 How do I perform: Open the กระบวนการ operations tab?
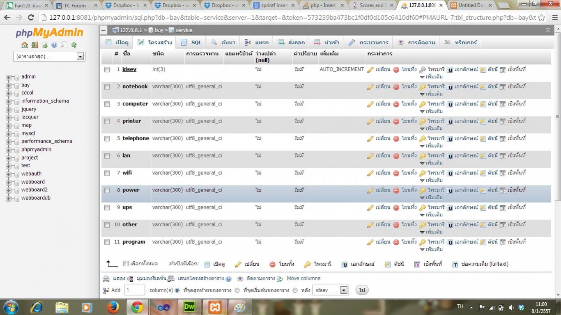pyautogui.click(x=368, y=43)
